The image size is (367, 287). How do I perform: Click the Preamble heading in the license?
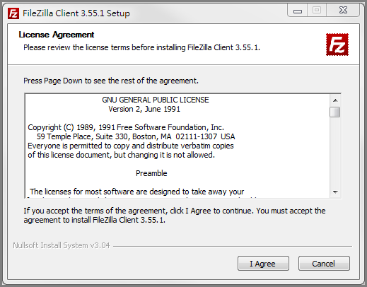[x=151, y=173]
